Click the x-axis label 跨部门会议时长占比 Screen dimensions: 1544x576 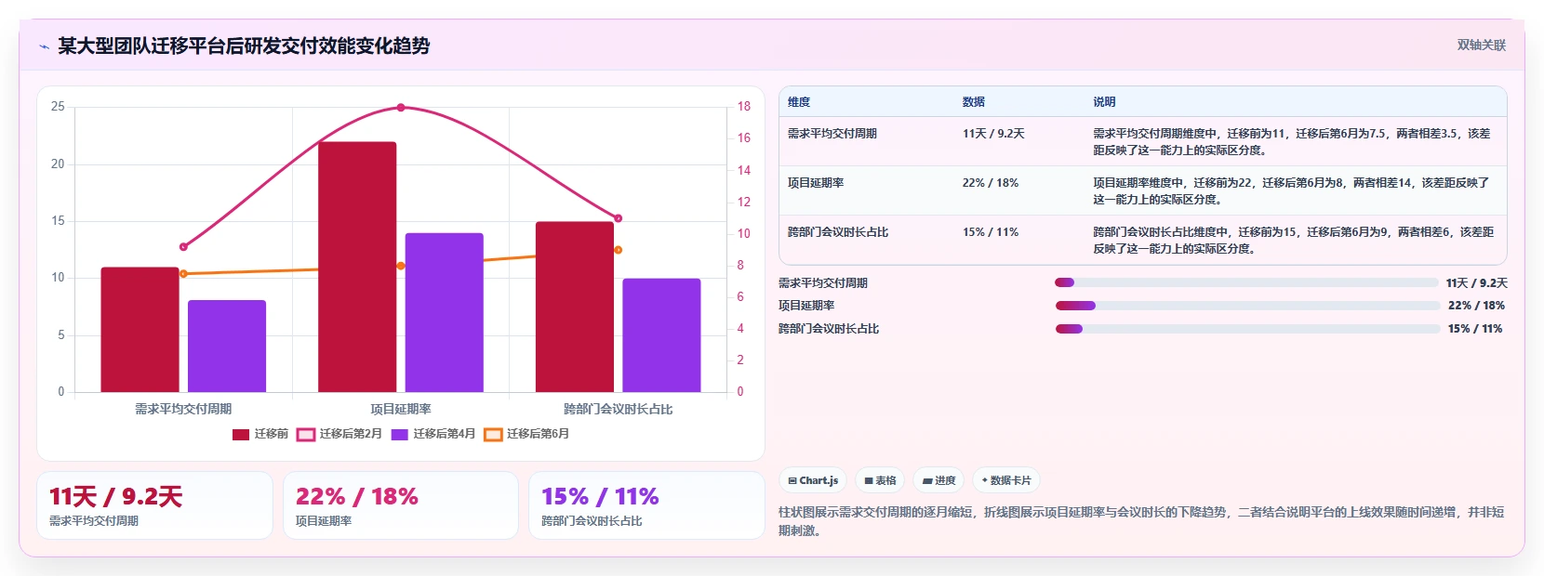pos(619,409)
